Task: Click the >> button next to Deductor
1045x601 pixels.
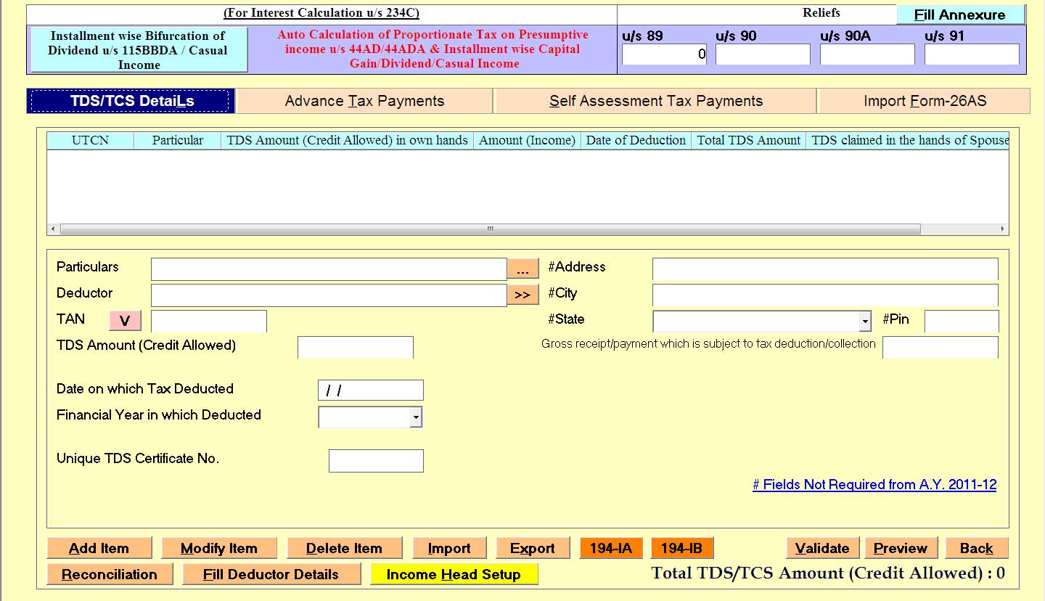Action: point(522,295)
